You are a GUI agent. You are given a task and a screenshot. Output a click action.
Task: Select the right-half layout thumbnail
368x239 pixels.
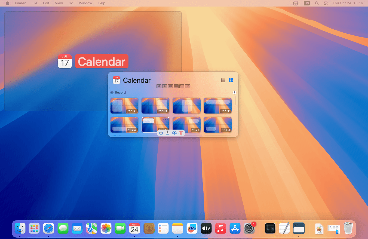[x=155, y=106]
